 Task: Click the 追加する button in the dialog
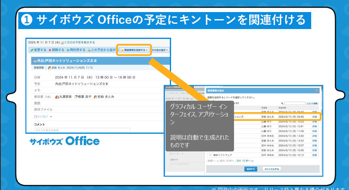pos(251,169)
